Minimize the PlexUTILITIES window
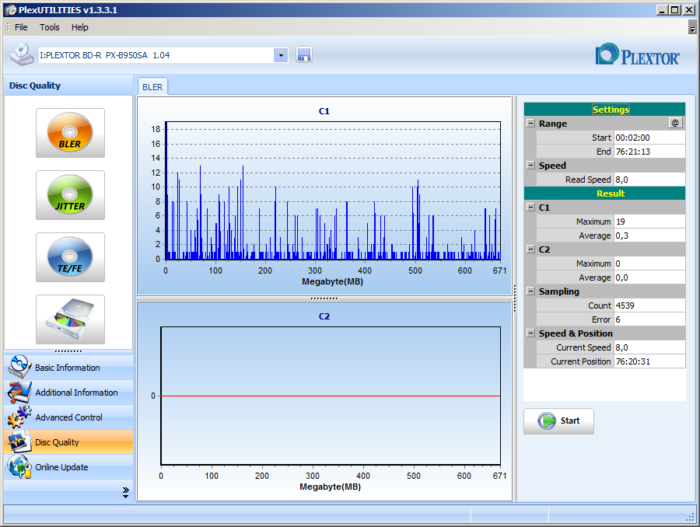Image resolution: width=700 pixels, height=527 pixels. (662, 10)
